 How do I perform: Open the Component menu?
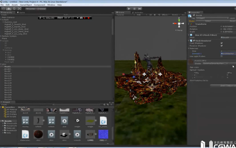[40, 5]
